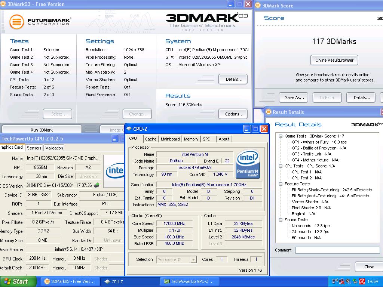Open the Memory tab in CPU-Z
The width and height of the screenshot is (383, 287).
point(191,139)
